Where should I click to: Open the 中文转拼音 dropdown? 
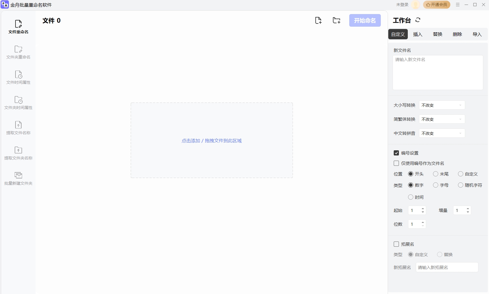tap(442, 133)
